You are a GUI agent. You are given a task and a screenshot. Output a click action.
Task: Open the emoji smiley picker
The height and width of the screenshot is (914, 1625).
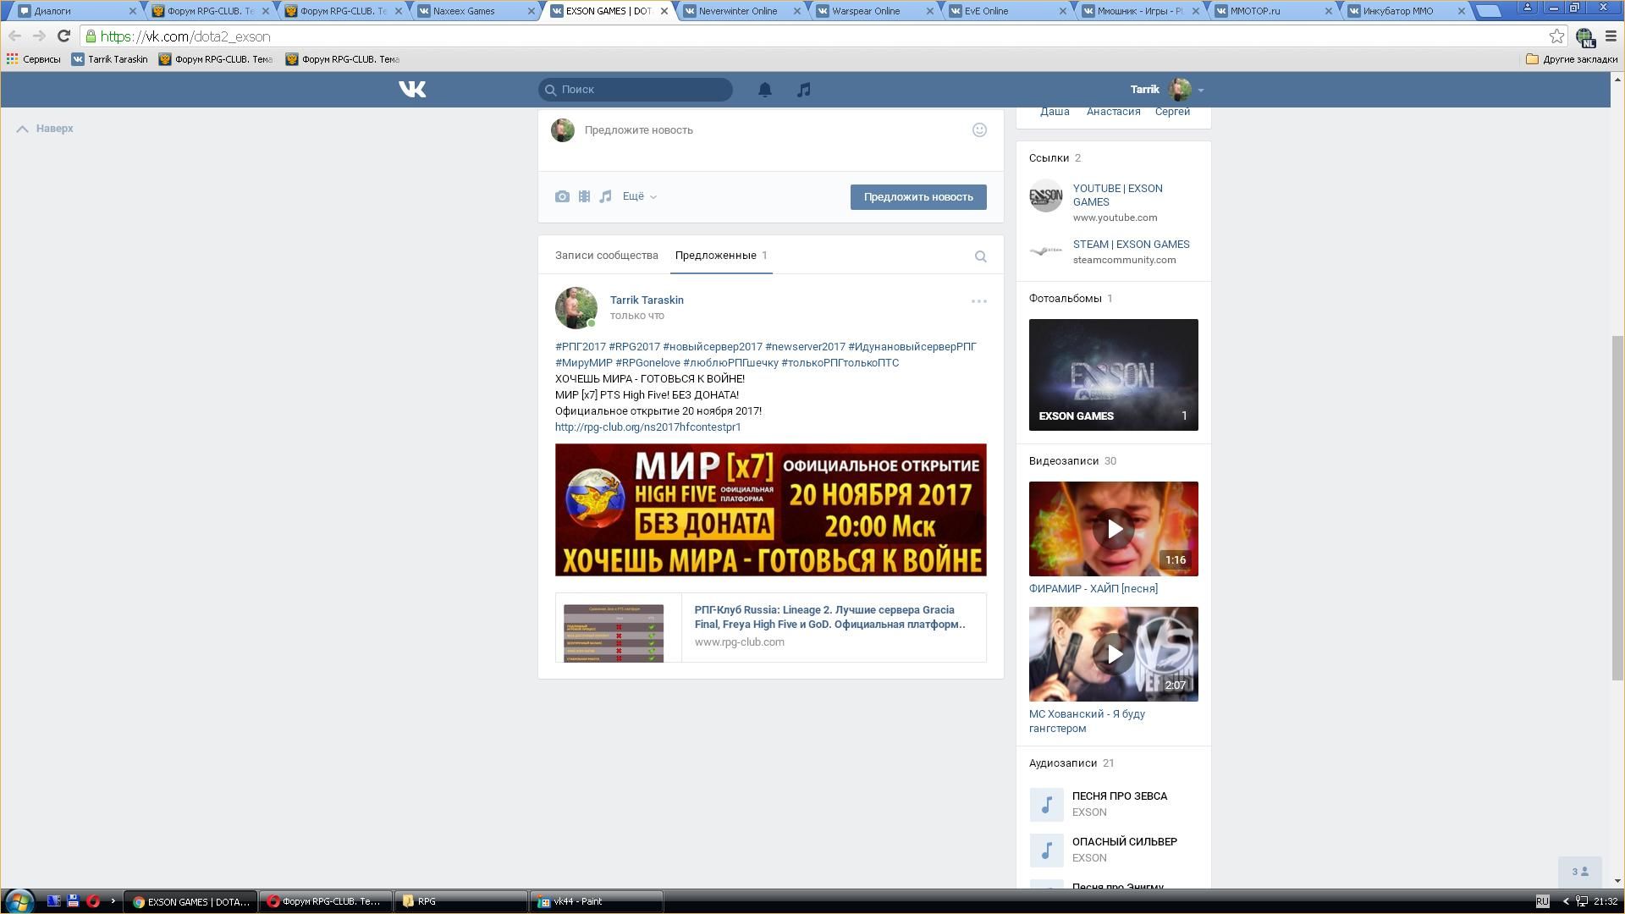click(x=979, y=129)
